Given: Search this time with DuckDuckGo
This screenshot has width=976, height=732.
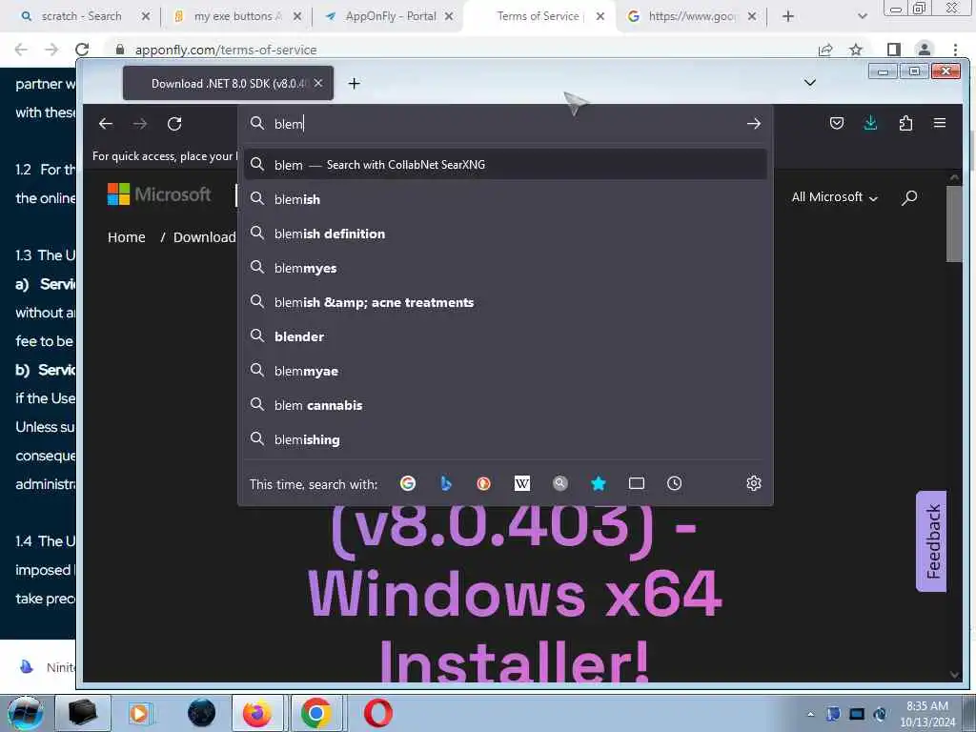Looking at the screenshot, I should [x=483, y=483].
